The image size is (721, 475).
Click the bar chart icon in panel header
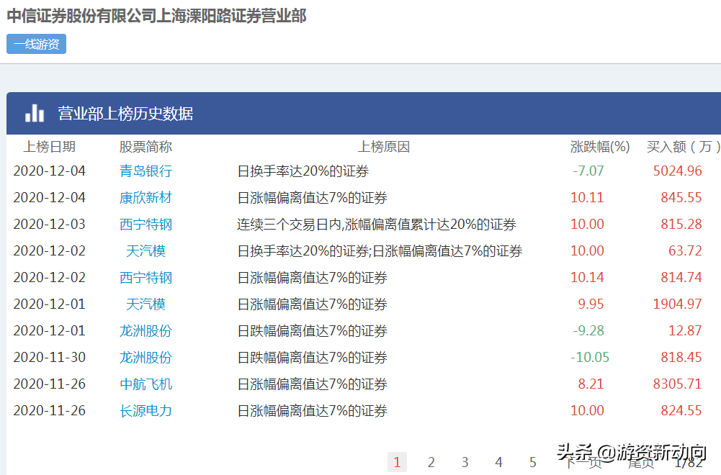35,113
